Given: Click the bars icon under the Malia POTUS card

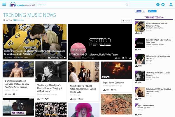Looking at the screenshot, I should click(71, 99).
